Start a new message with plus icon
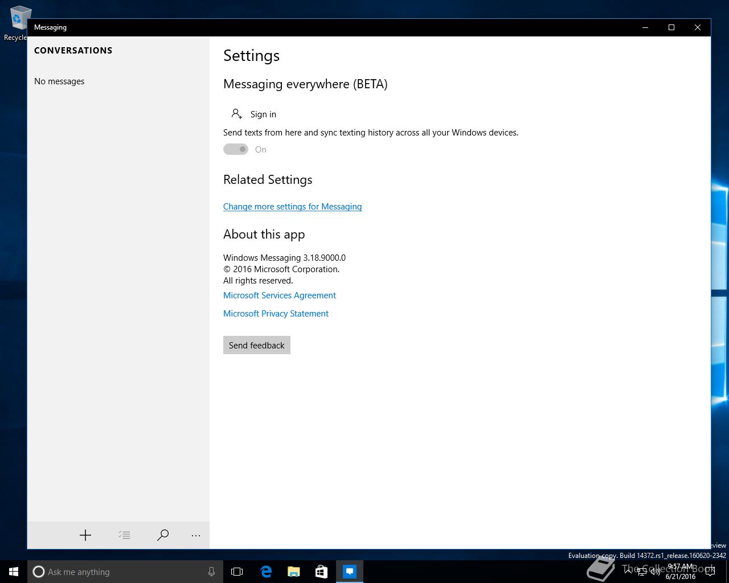This screenshot has width=729, height=583. click(x=85, y=535)
